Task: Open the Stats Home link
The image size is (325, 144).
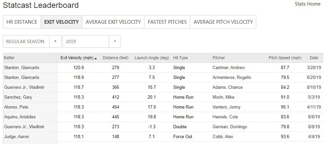Action: point(307,4)
